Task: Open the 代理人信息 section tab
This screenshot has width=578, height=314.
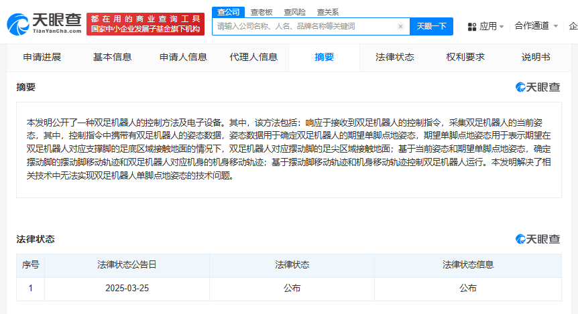Action: click(x=253, y=57)
